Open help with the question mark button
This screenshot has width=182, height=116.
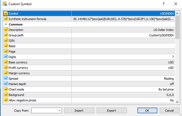point(163,4)
